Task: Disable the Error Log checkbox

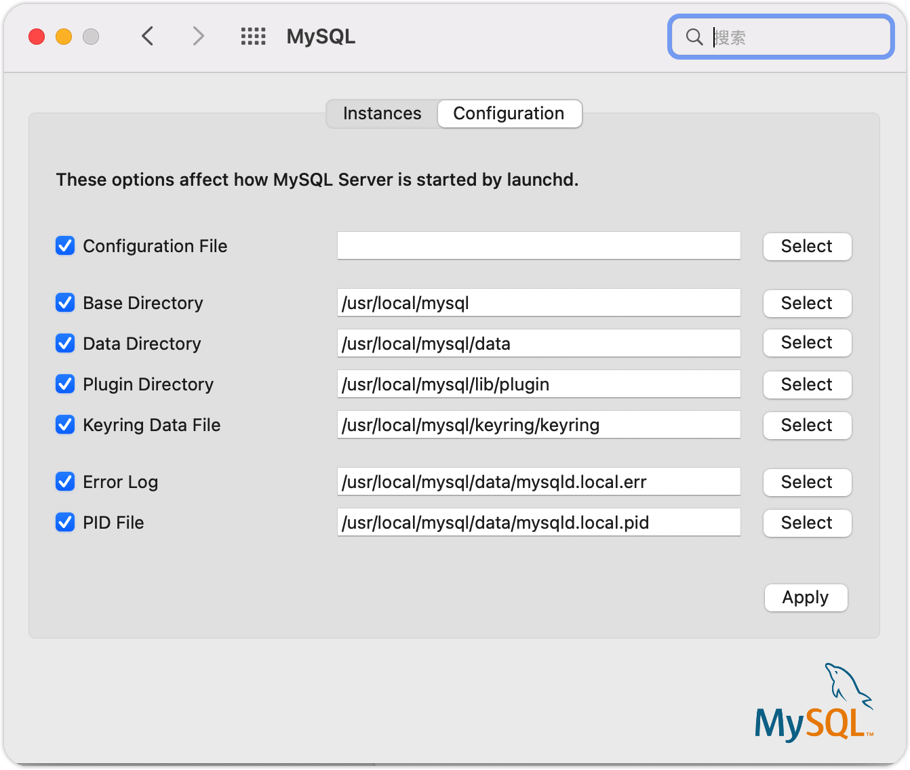Action: pyautogui.click(x=65, y=481)
